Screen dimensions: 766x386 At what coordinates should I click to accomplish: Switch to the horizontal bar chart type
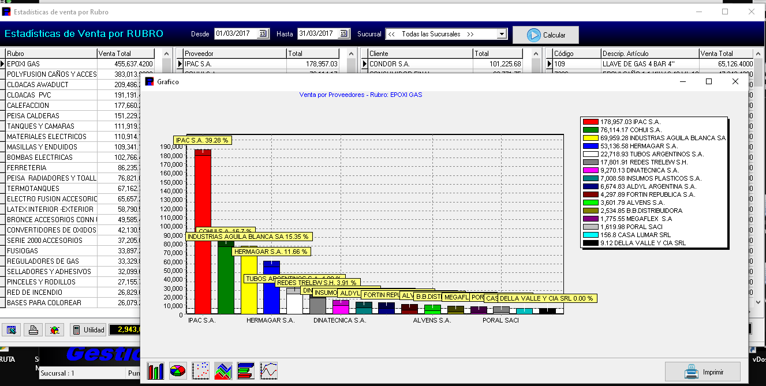(x=246, y=370)
